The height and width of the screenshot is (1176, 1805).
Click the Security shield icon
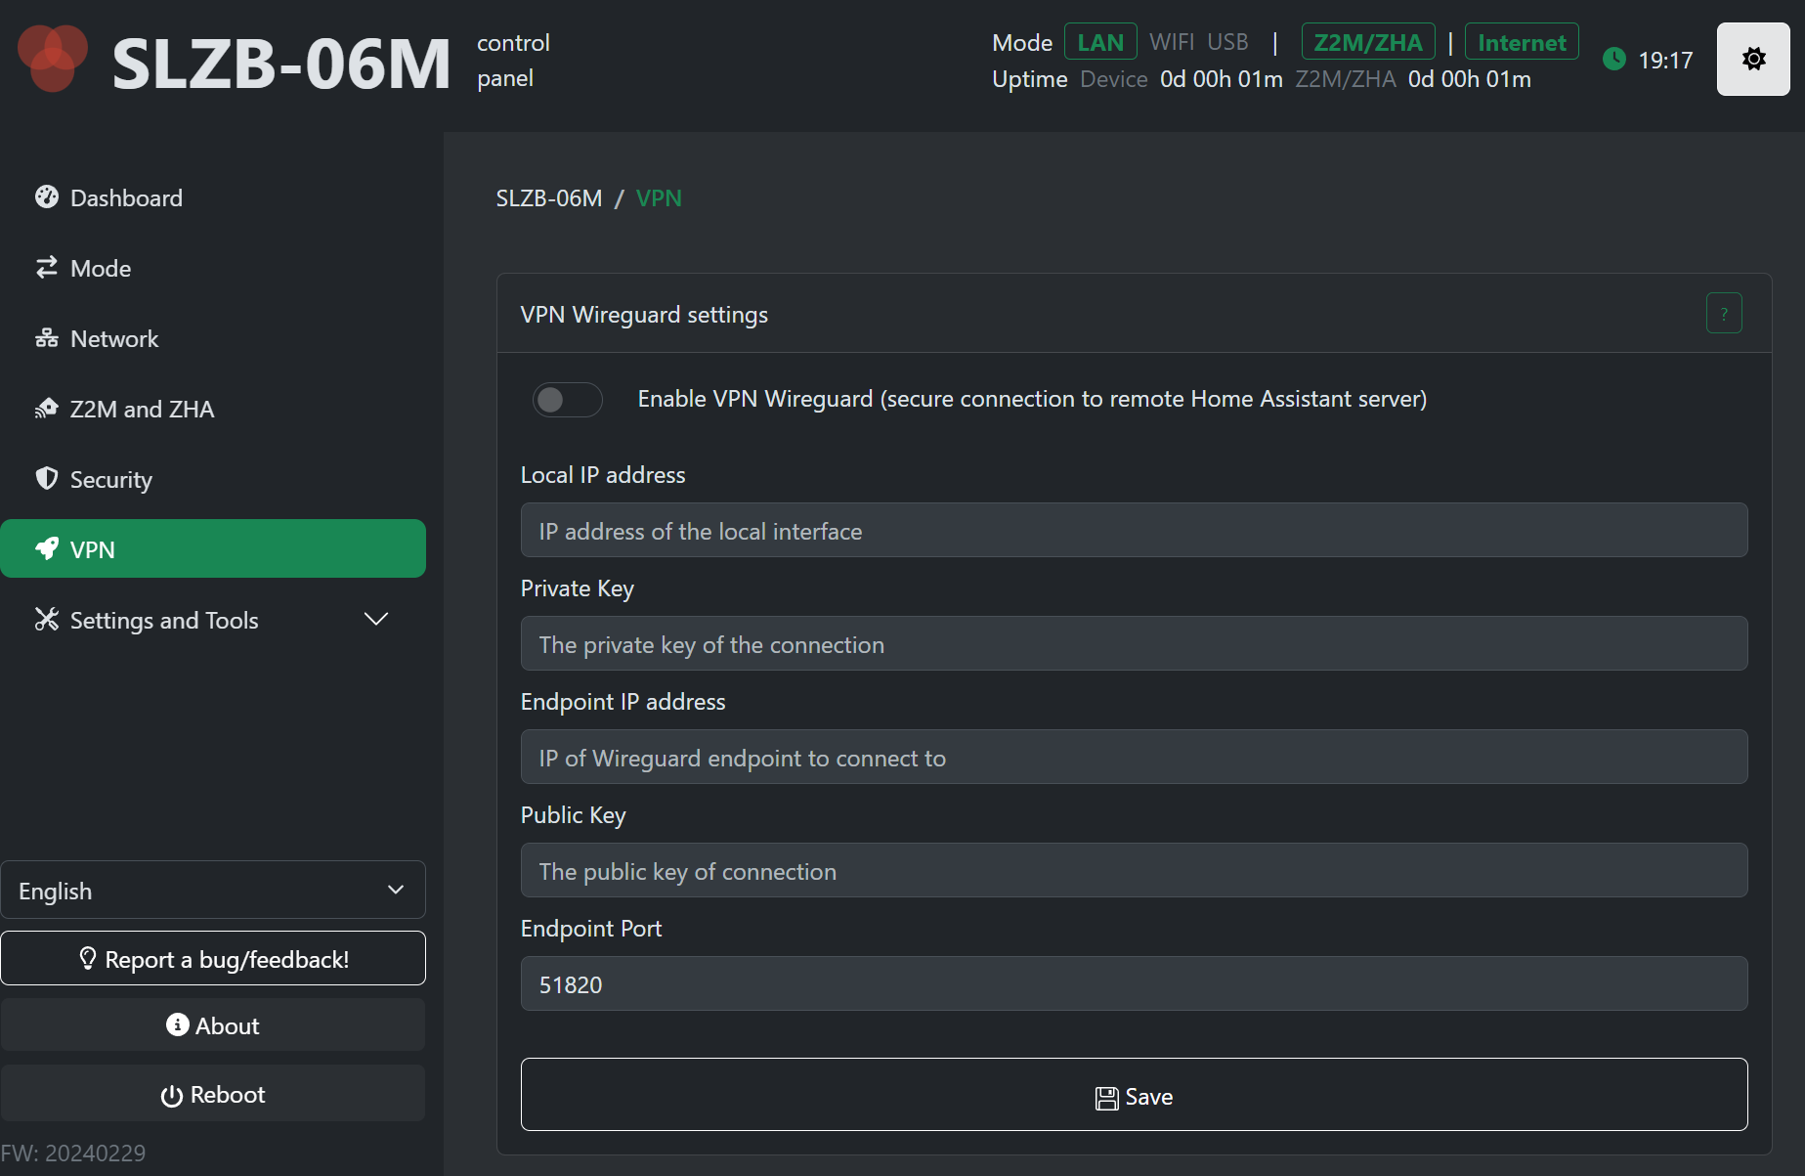pos(46,479)
